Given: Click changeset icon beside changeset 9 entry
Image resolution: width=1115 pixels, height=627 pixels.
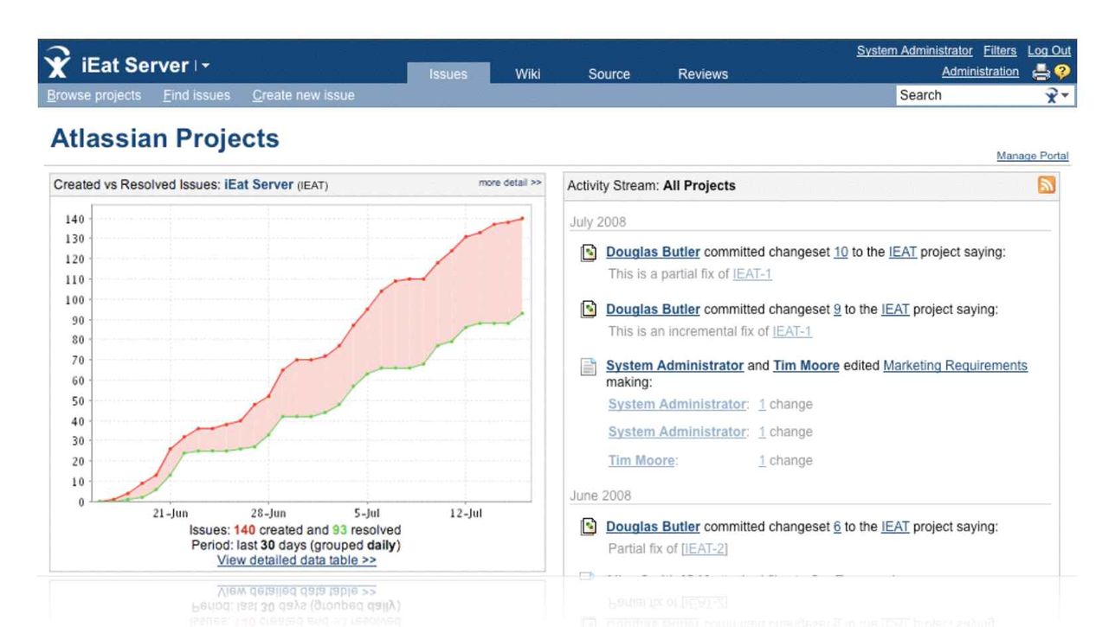Looking at the screenshot, I should point(589,309).
